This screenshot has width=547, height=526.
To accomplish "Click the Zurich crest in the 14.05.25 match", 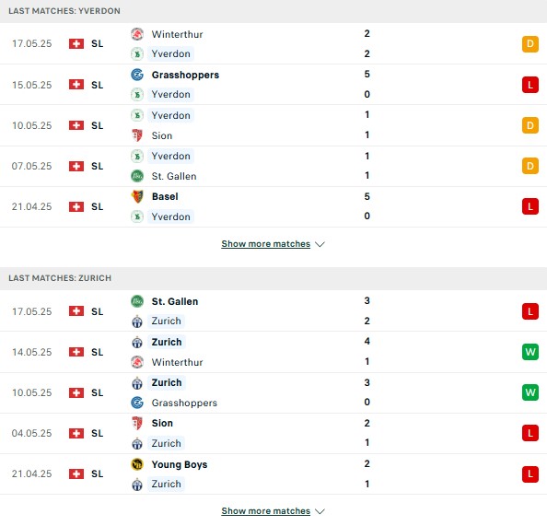I will coord(137,342).
